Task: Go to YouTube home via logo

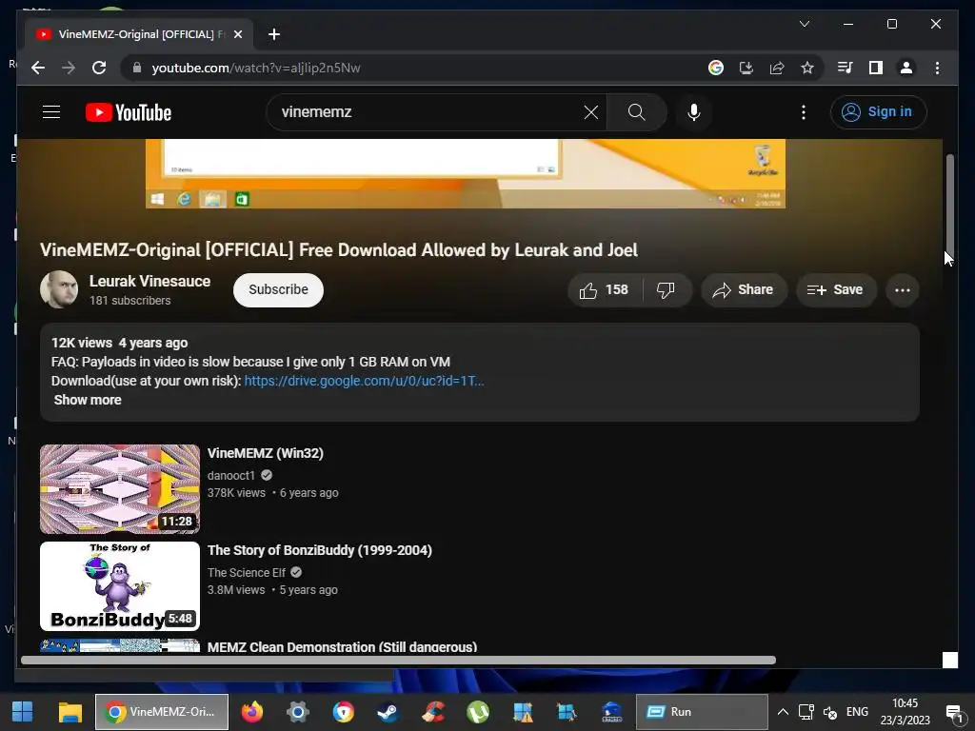Action: coord(129,112)
